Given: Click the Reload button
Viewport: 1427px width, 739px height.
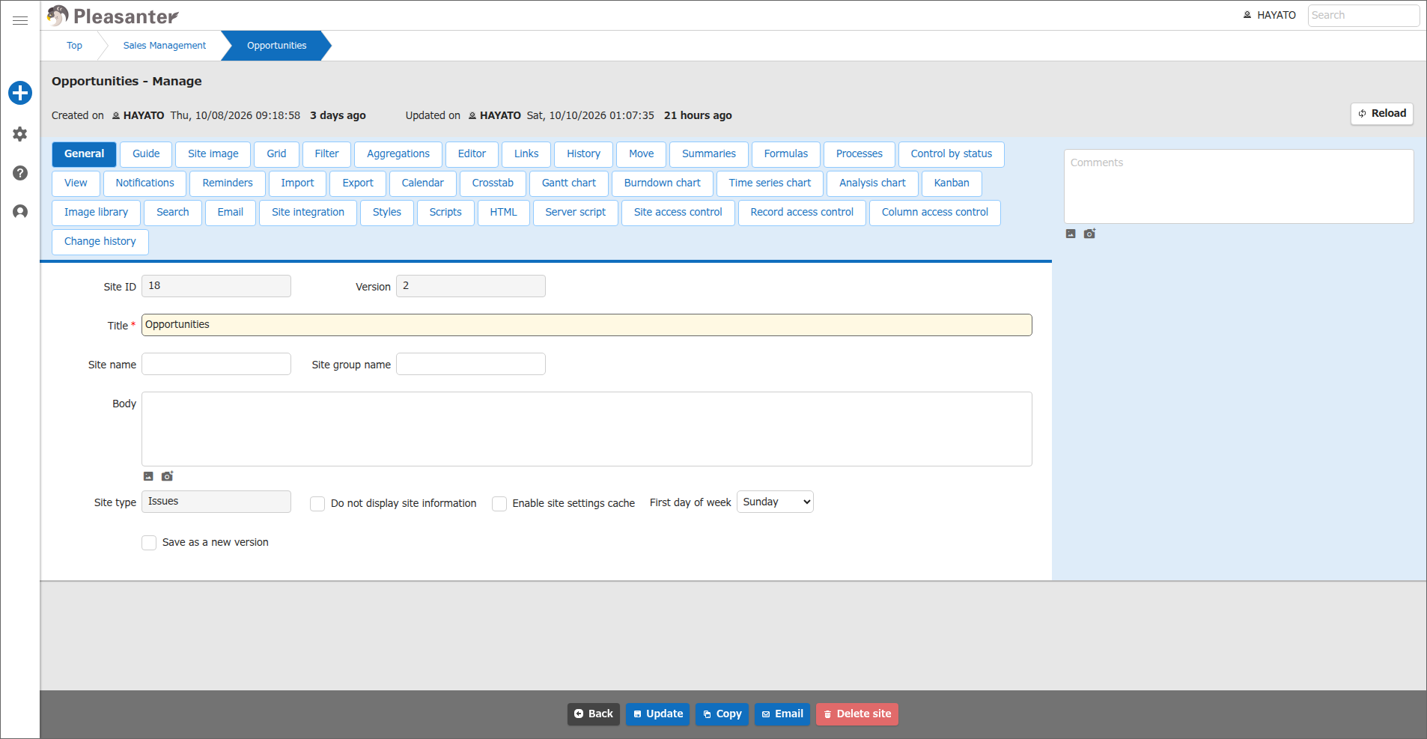Looking at the screenshot, I should (x=1382, y=114).
